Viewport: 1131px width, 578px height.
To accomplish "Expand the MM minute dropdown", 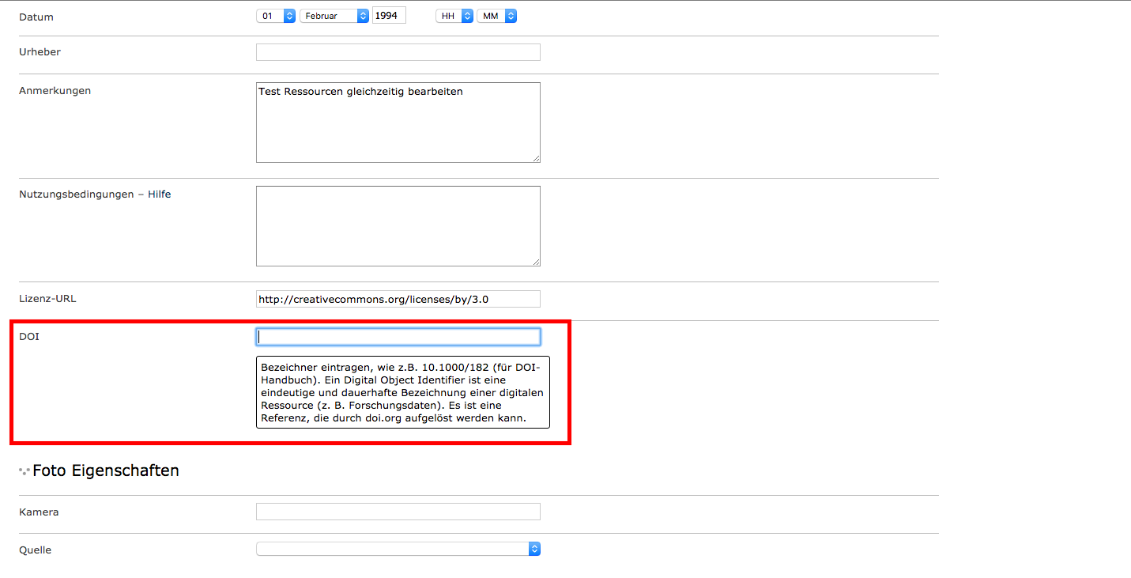I will point(496,16).
